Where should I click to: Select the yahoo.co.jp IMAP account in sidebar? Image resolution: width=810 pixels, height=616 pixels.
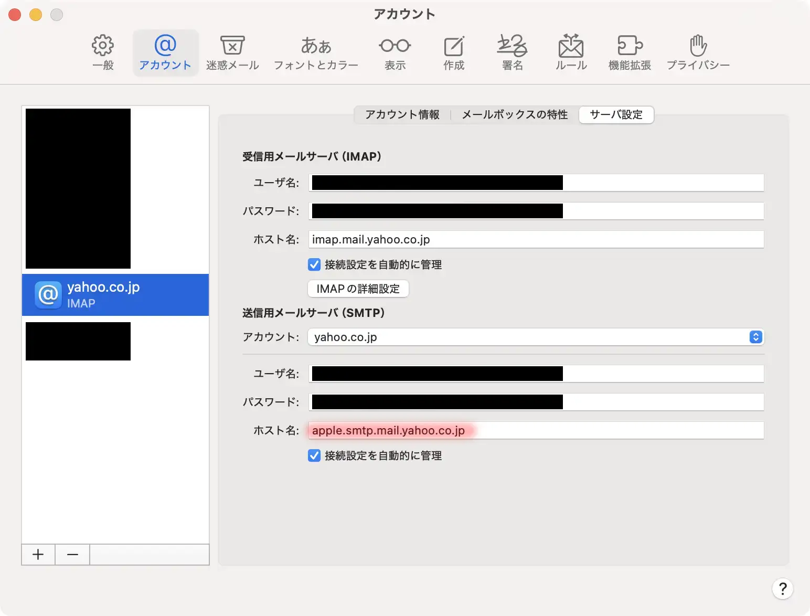pos(115,295)
